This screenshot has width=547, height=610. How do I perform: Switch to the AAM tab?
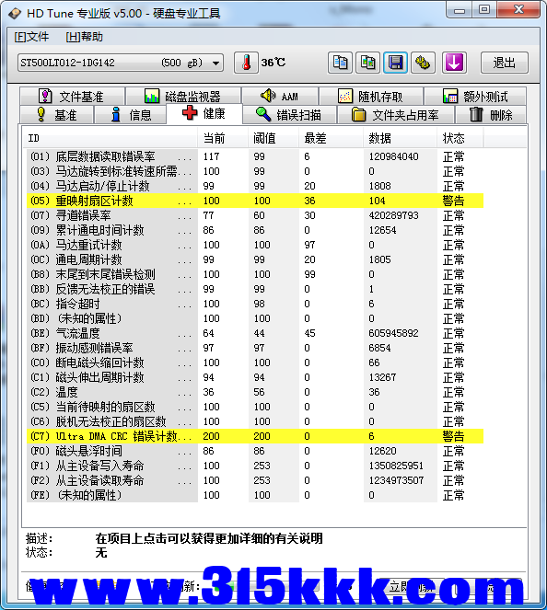pos(280,96)
